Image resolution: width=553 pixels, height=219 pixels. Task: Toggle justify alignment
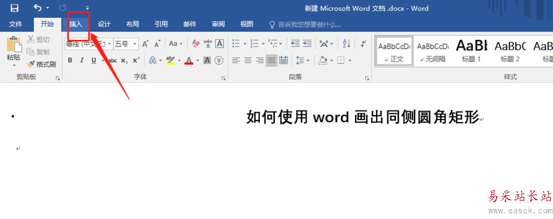pyautogui.click(x=272, y=60)
